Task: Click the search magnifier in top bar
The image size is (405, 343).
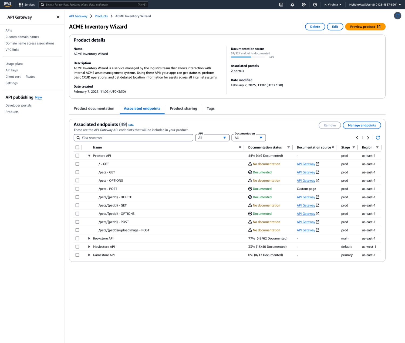Action: coord(42,5)
